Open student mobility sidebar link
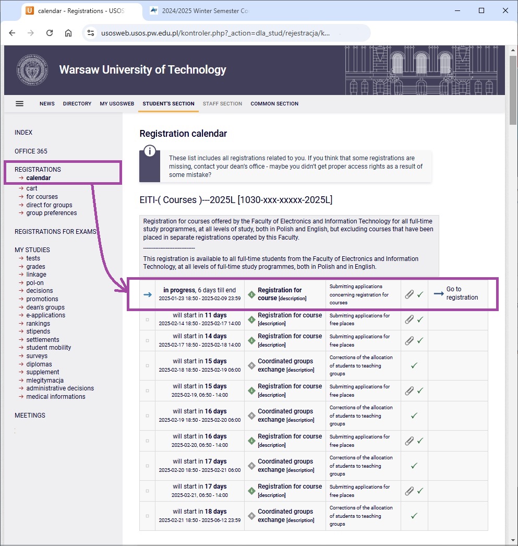The image size is (518, 546). coord(49,348)
